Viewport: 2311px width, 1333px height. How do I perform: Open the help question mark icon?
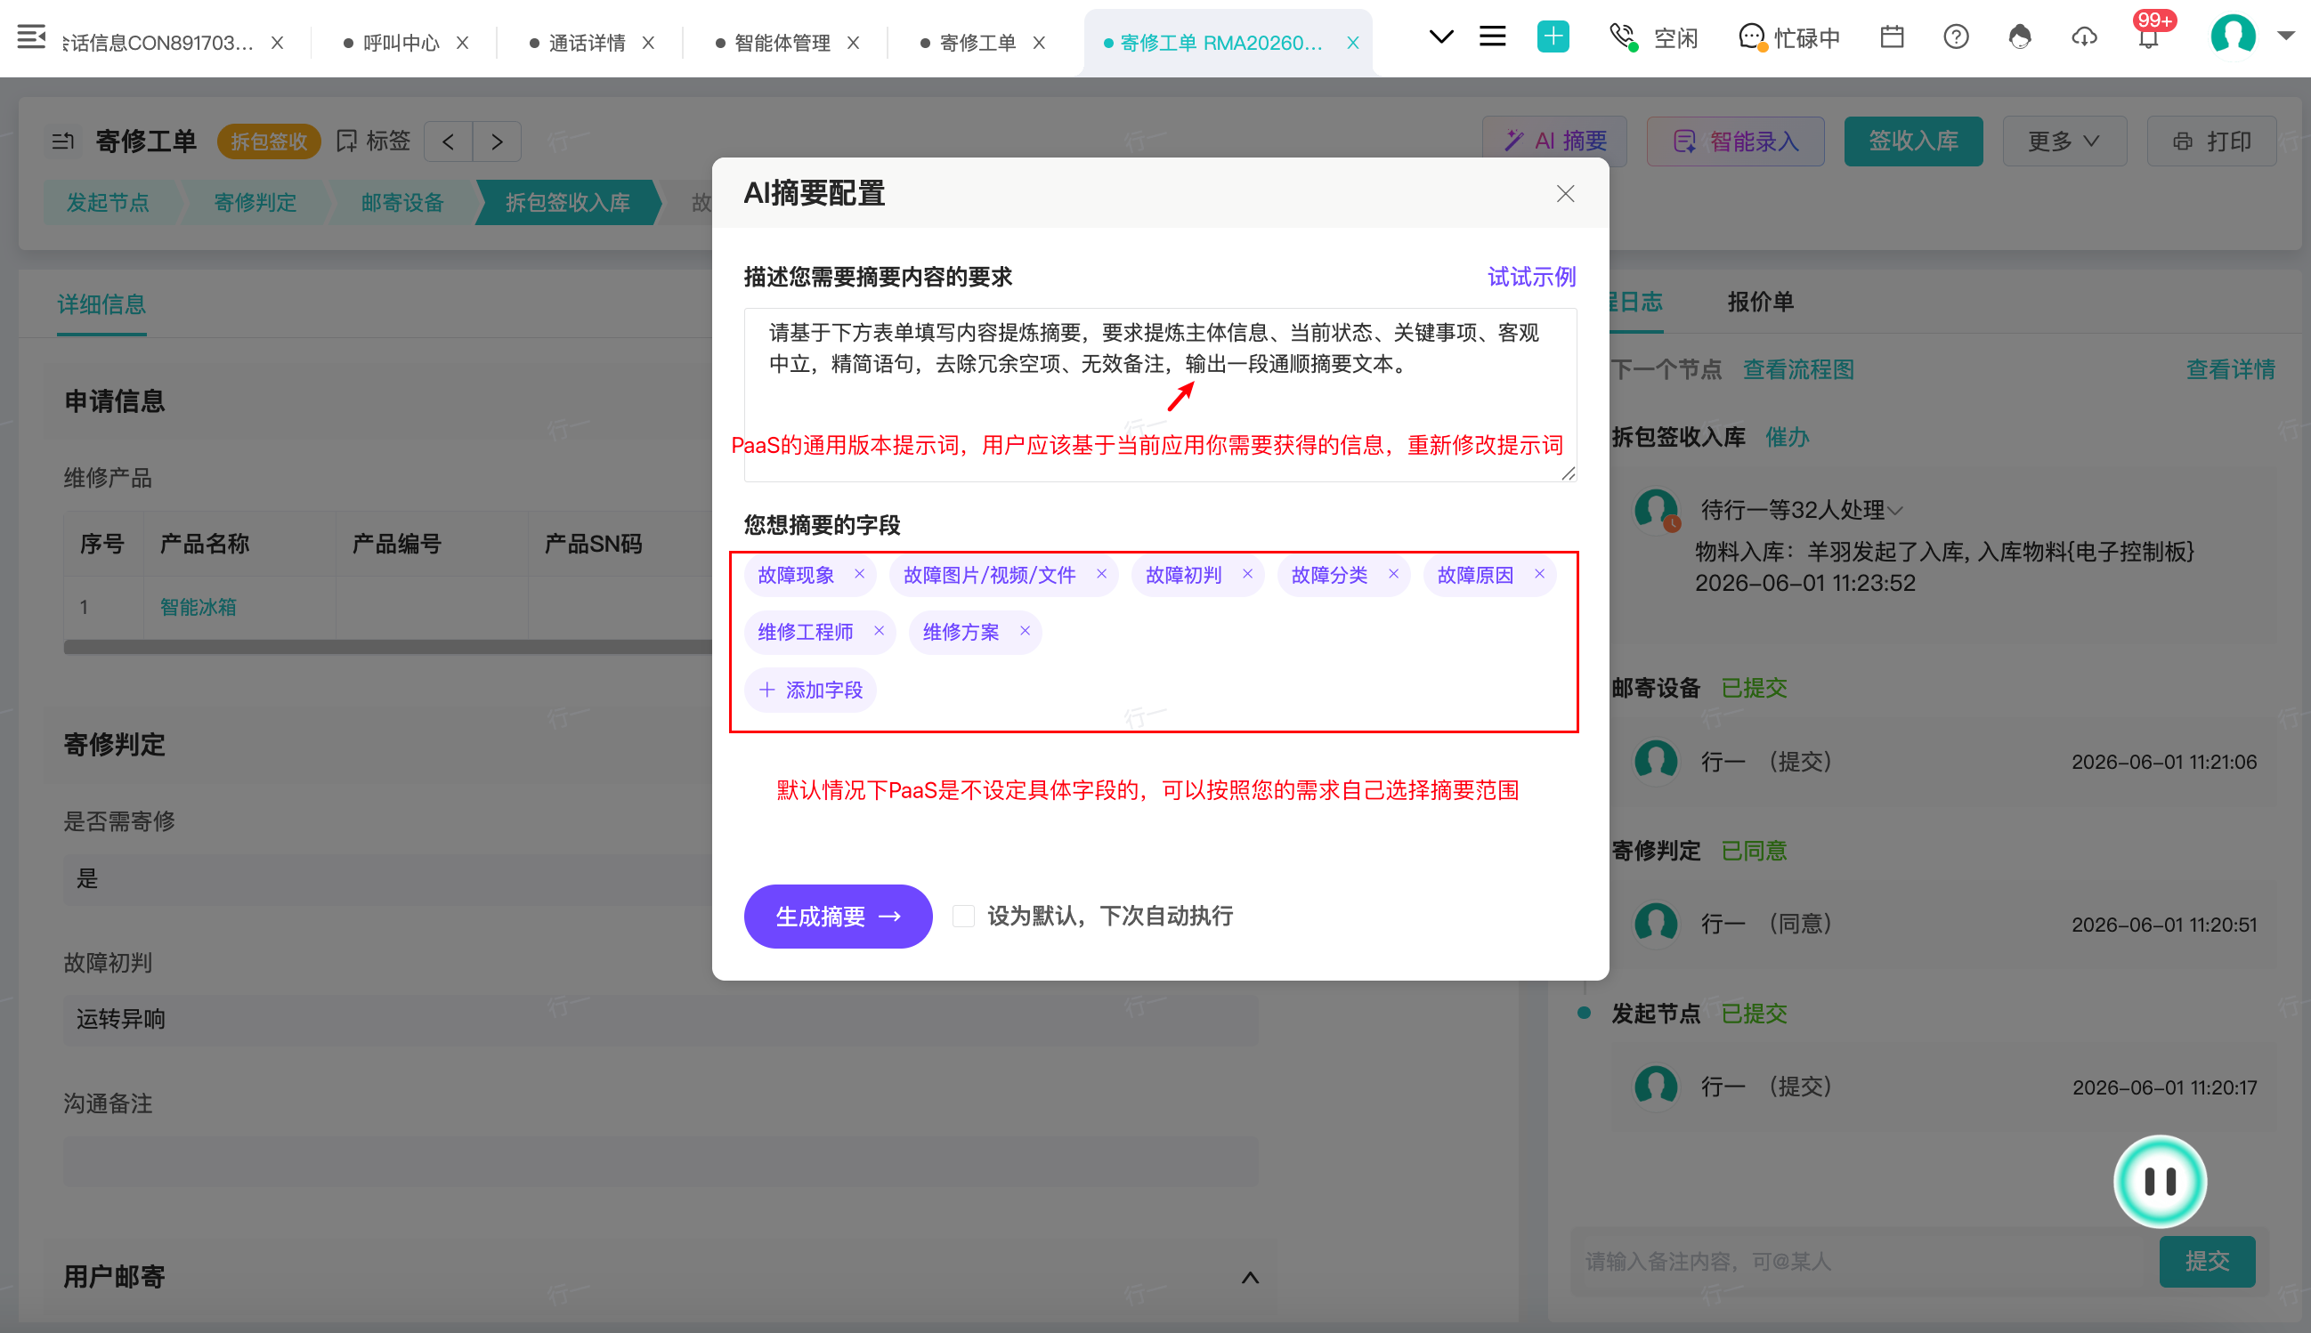(x=1956, y=36)
